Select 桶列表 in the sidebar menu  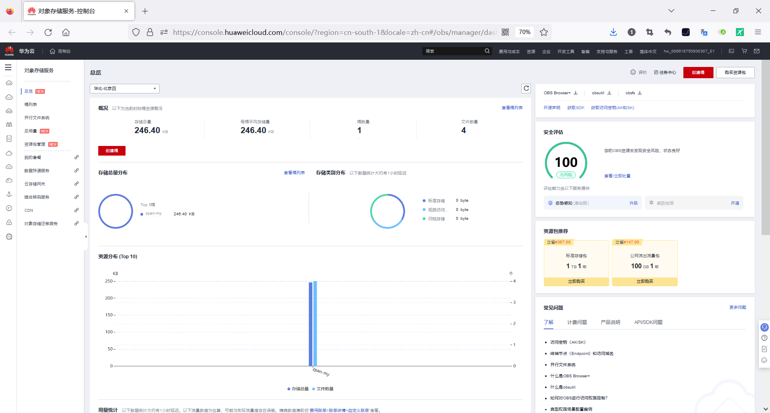coord(30,105)
